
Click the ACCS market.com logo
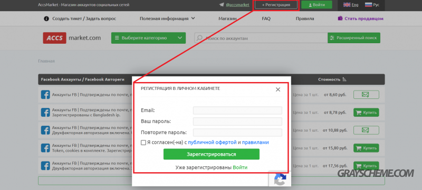(72, 38)
